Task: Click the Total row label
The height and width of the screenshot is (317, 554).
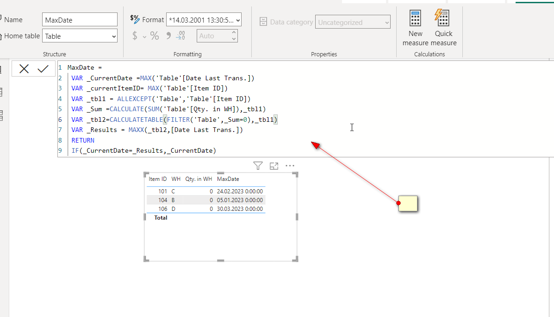Action: click(161, 218)
